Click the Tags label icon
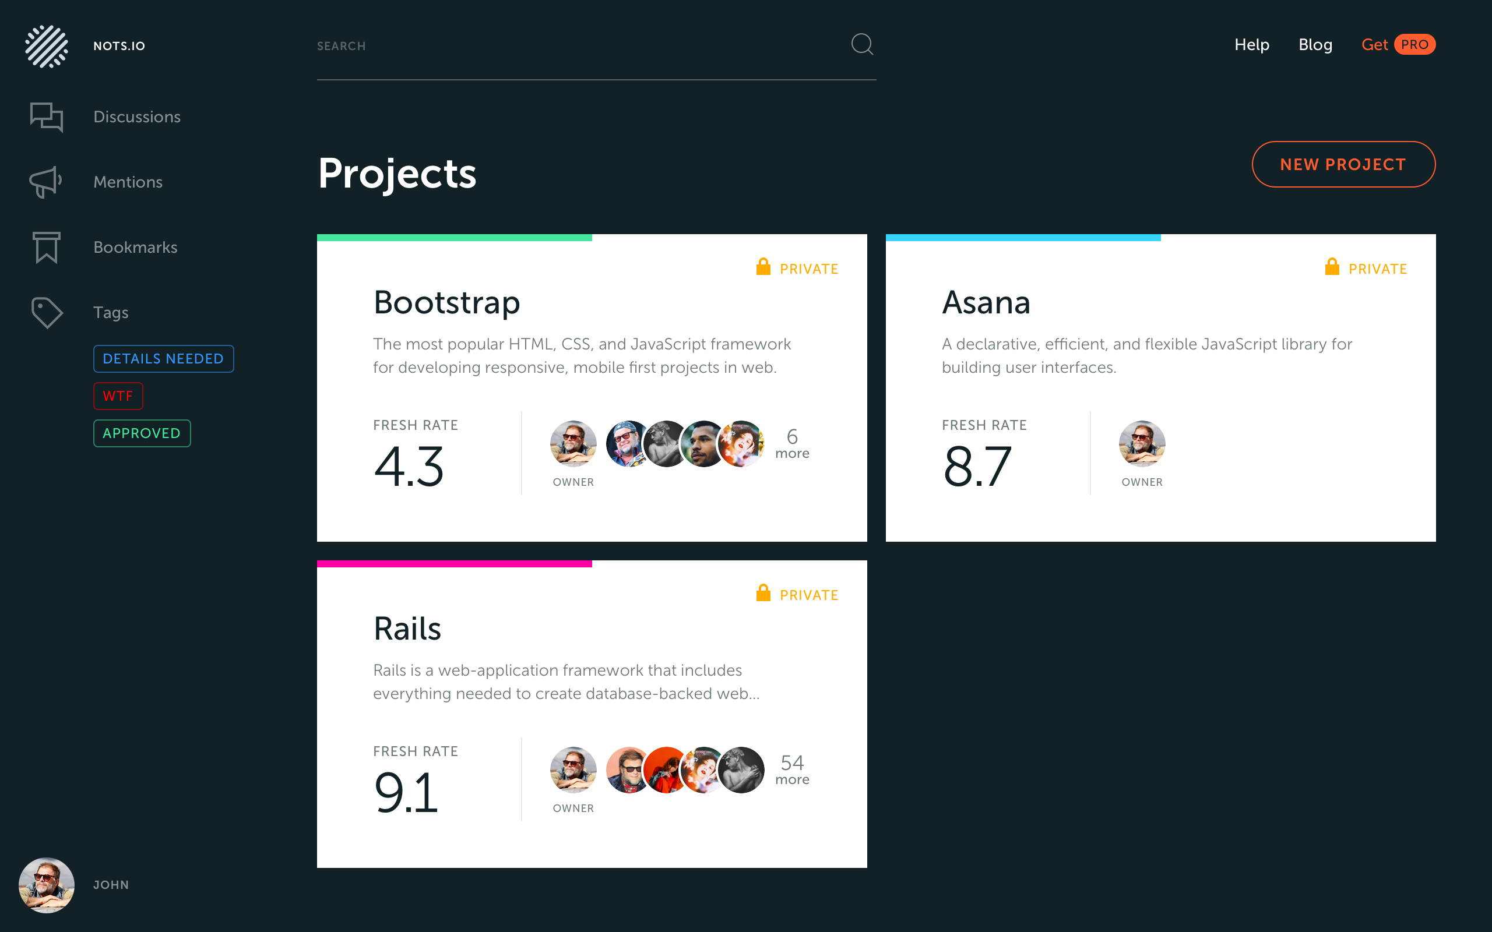The image size is (1492, 932). pos(46,313)
